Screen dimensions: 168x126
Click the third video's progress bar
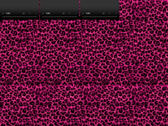pyautogui.click(x=100, y=17)
